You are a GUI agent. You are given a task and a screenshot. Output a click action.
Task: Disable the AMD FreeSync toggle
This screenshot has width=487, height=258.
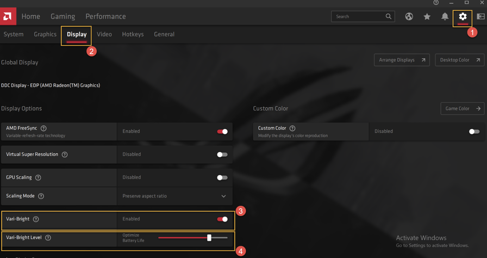222,131
